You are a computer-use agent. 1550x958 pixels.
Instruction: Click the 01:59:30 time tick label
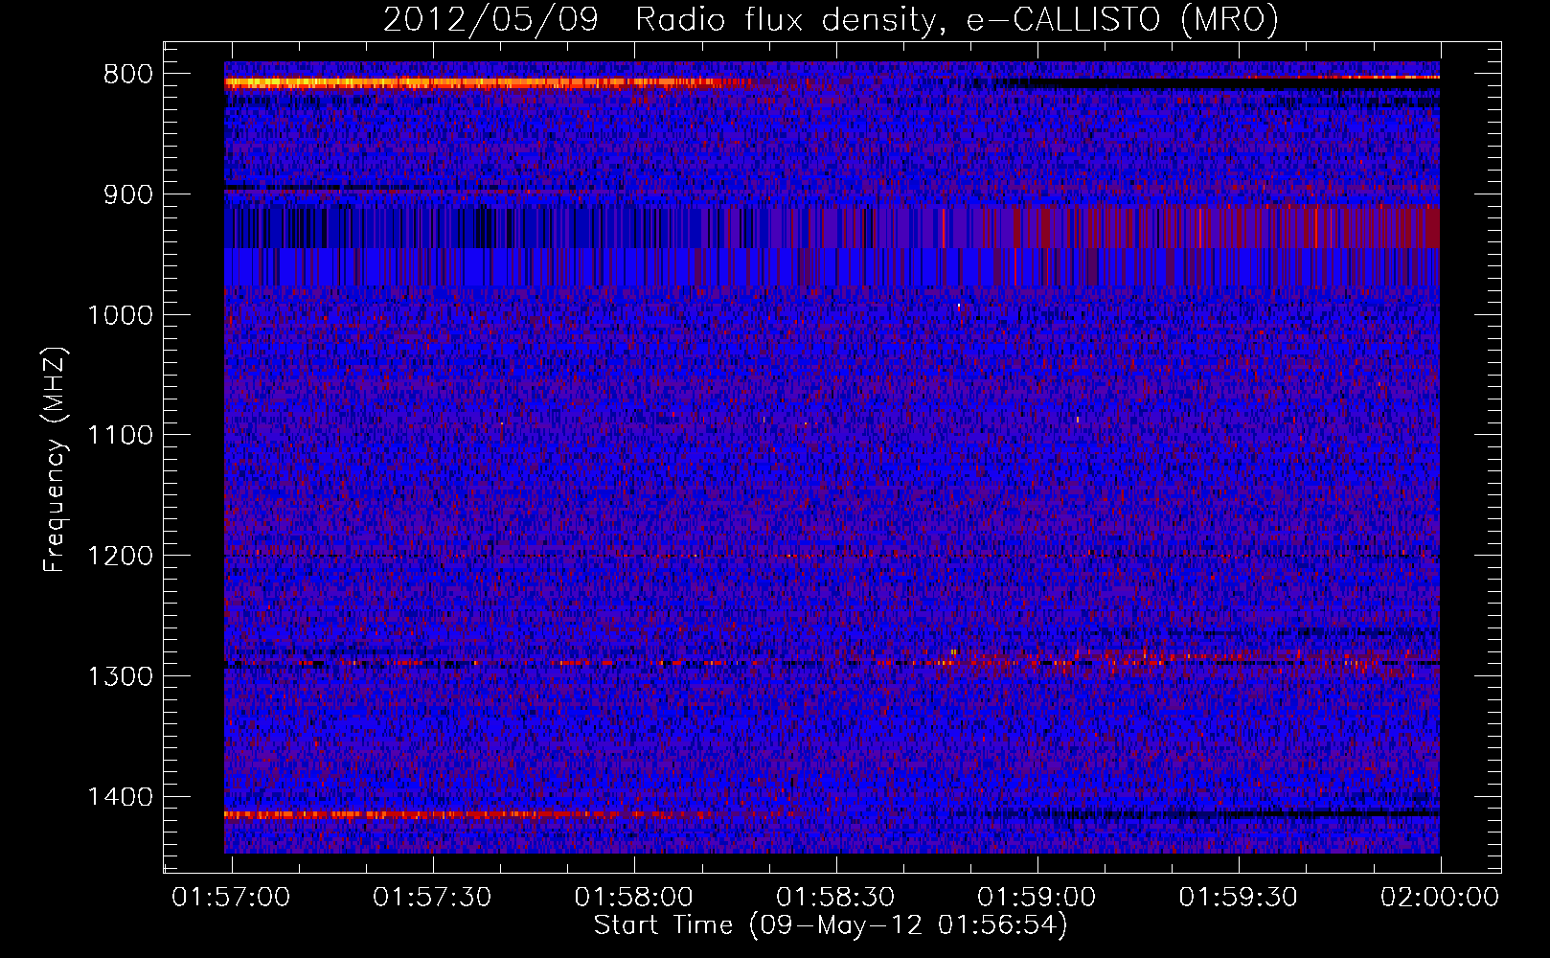pyautogui.click(x=1238, y=898)
